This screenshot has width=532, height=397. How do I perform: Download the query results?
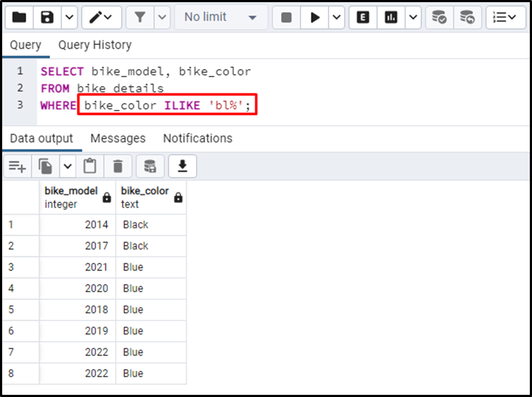[182, 166]
